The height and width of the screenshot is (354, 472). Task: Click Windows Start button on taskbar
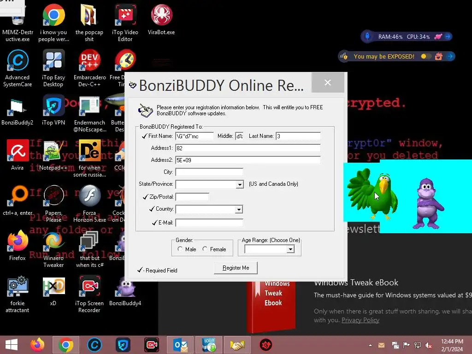tap(12, 345)
